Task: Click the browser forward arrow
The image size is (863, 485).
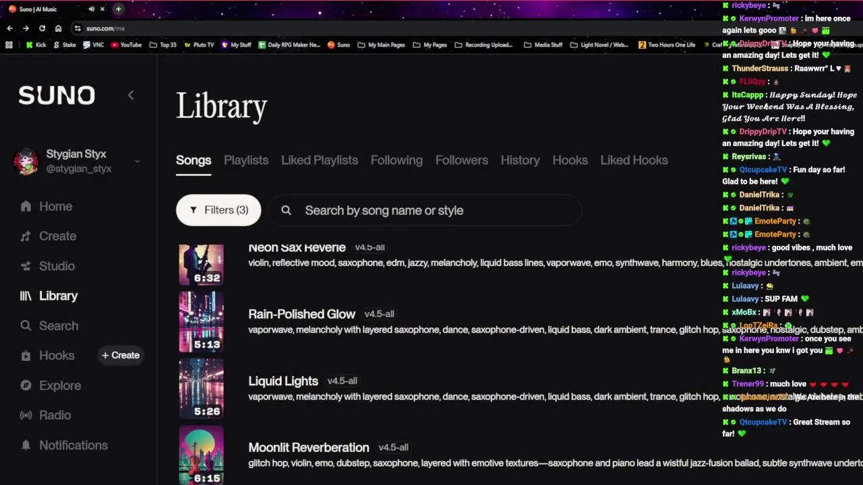Action: point(26,28)
